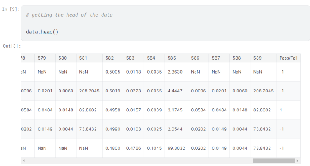Click the right arrow of the horizontal scrollbar

297,161
